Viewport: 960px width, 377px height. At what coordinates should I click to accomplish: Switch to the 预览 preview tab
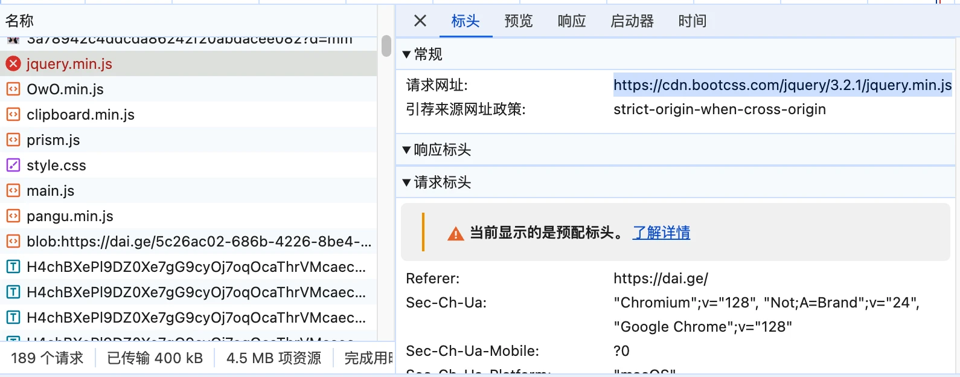pyautogui.click(x=519, y=21)
